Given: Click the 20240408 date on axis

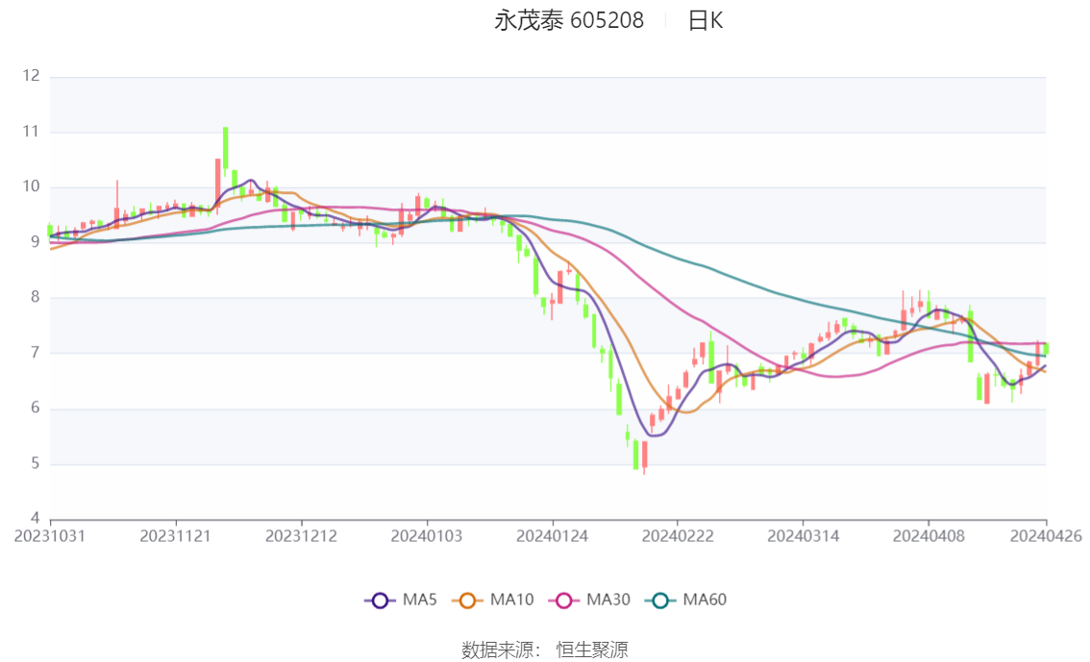Looking at the screenshot, I should click(x=928, y=536).
